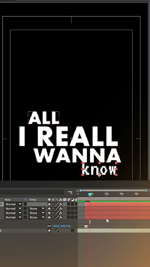Toggle continuous rasterize on second layer row
Screen dimensions: 150x267
pos(53,208)
